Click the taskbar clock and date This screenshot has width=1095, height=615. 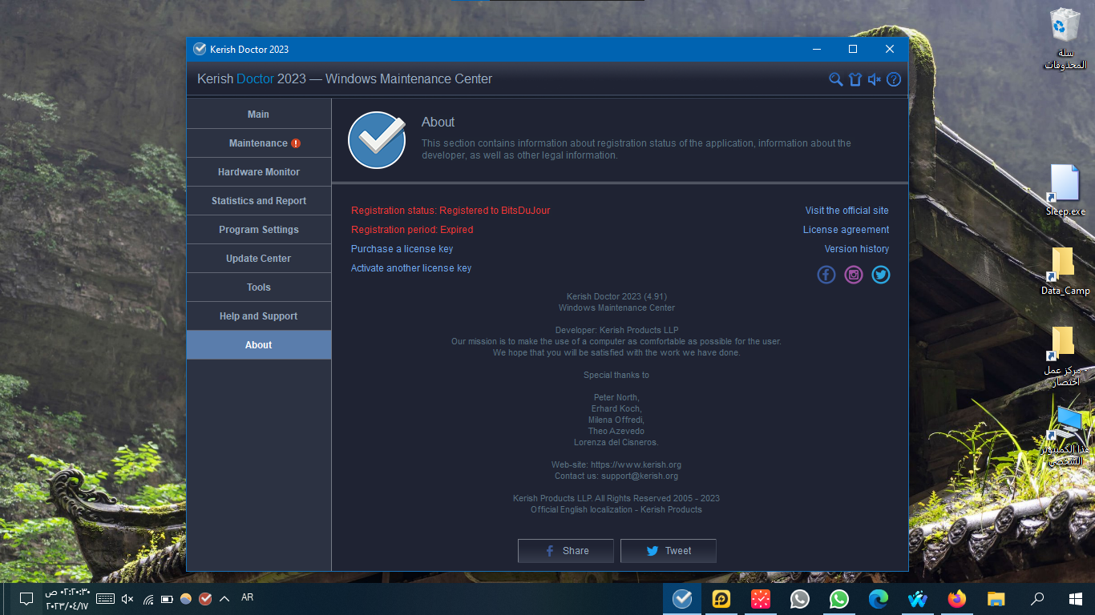(67, 599)
